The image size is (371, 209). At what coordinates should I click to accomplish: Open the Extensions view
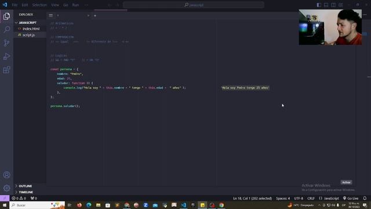(x=6, y=70)
